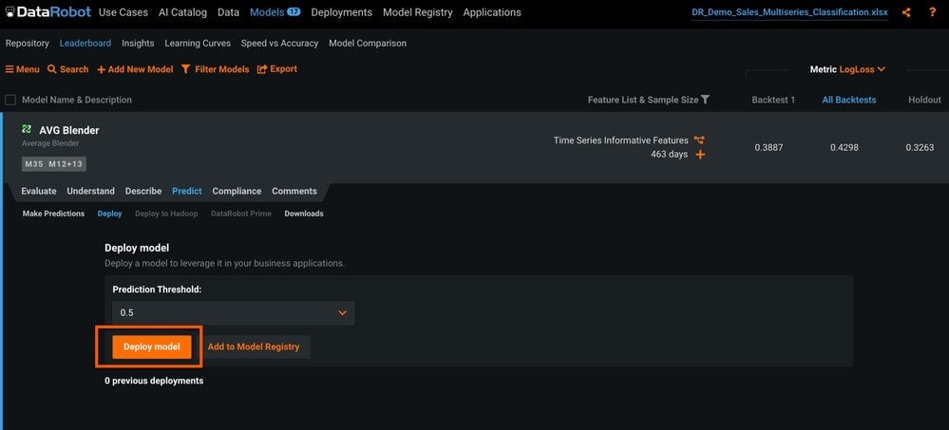This screenshot has height=430, width=949.
Task: Click the Backtest 1 score 0.3887
Action: point(769,147)
